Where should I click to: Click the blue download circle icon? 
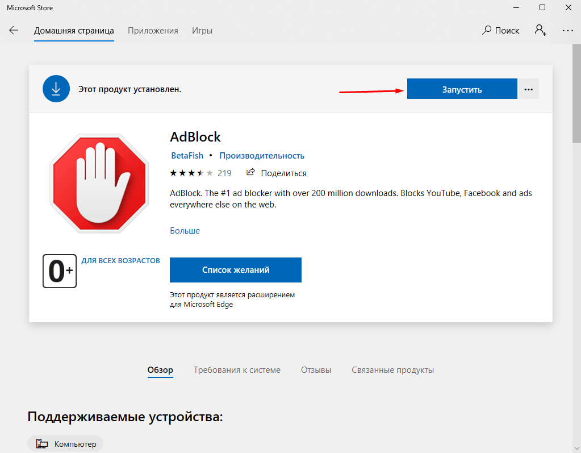click(56, 89)
